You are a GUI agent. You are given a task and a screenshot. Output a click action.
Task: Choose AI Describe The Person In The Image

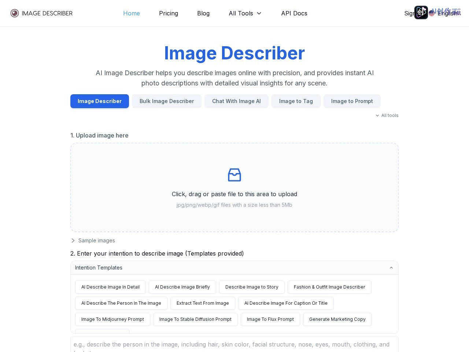tap(121, 303)
